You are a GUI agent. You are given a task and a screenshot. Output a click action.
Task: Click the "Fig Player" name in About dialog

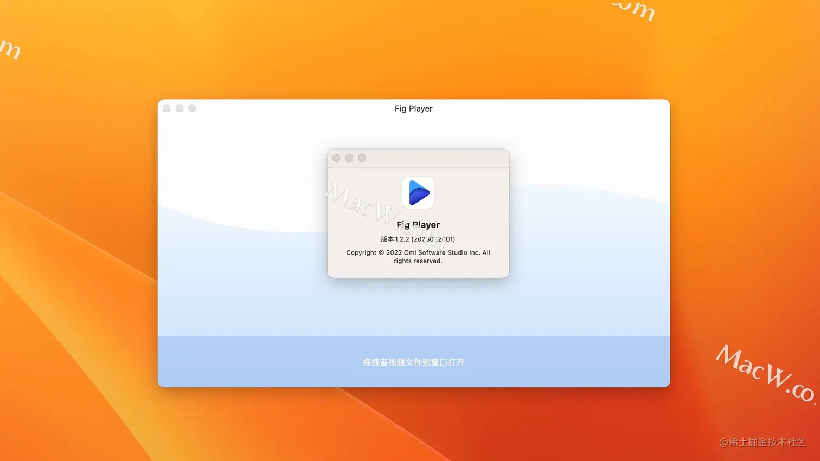pos(418,225)
